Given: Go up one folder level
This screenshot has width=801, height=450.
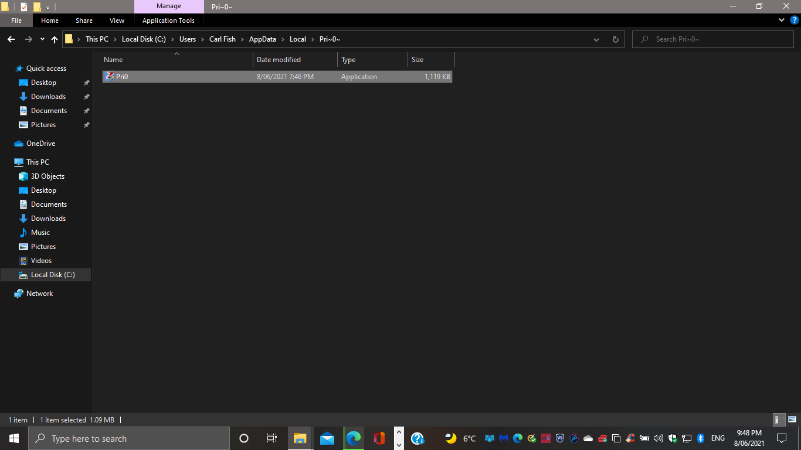Looking at the screenshot, I should point(55,39).
